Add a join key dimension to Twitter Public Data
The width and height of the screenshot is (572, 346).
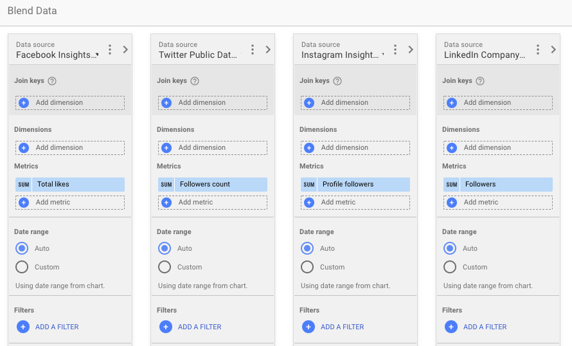coord(213,103)
